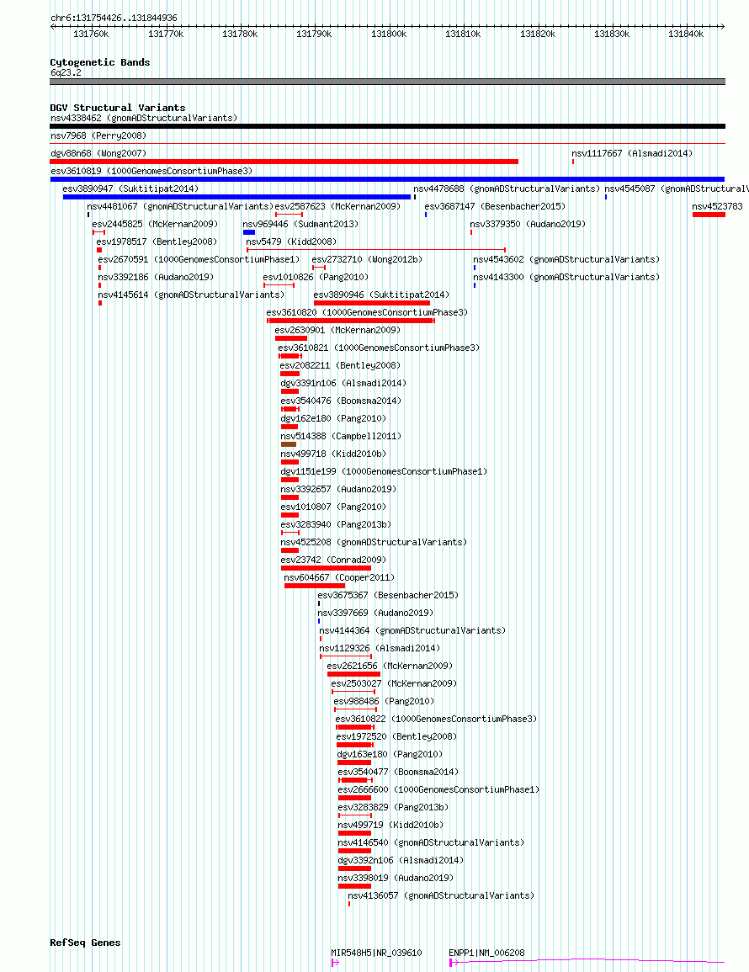Viewport: 749px width, 972px height.
Task: Click esv23742 (Conrad2009) label
Action: (x=333, y=560)
